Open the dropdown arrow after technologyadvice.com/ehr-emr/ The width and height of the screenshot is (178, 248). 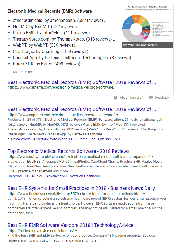pos(76,231)
